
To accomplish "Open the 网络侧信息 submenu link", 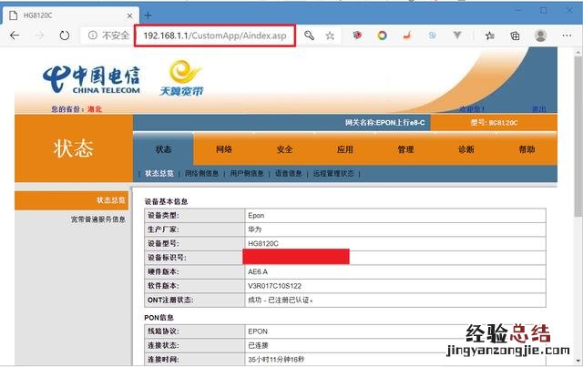I will tap(201, 173).
